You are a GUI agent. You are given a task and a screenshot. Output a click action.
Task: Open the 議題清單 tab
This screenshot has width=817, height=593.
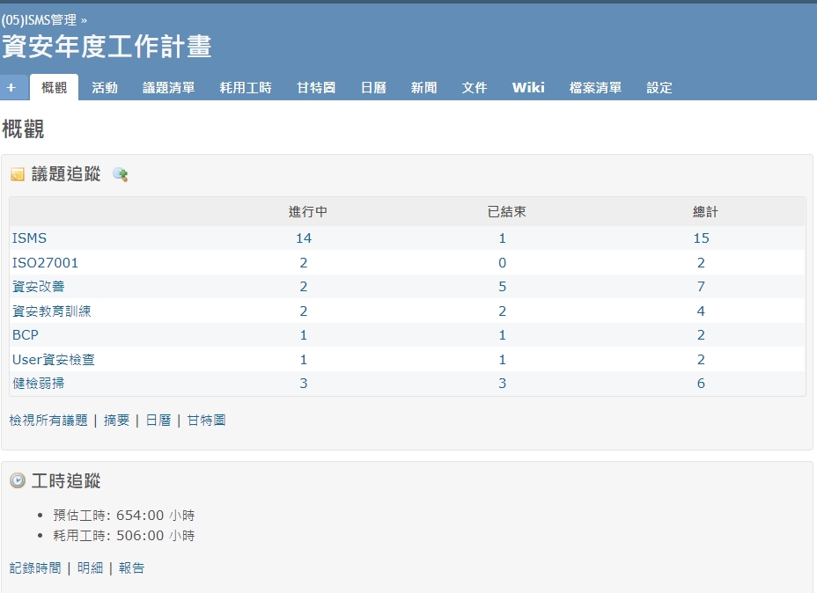point(169,88)
